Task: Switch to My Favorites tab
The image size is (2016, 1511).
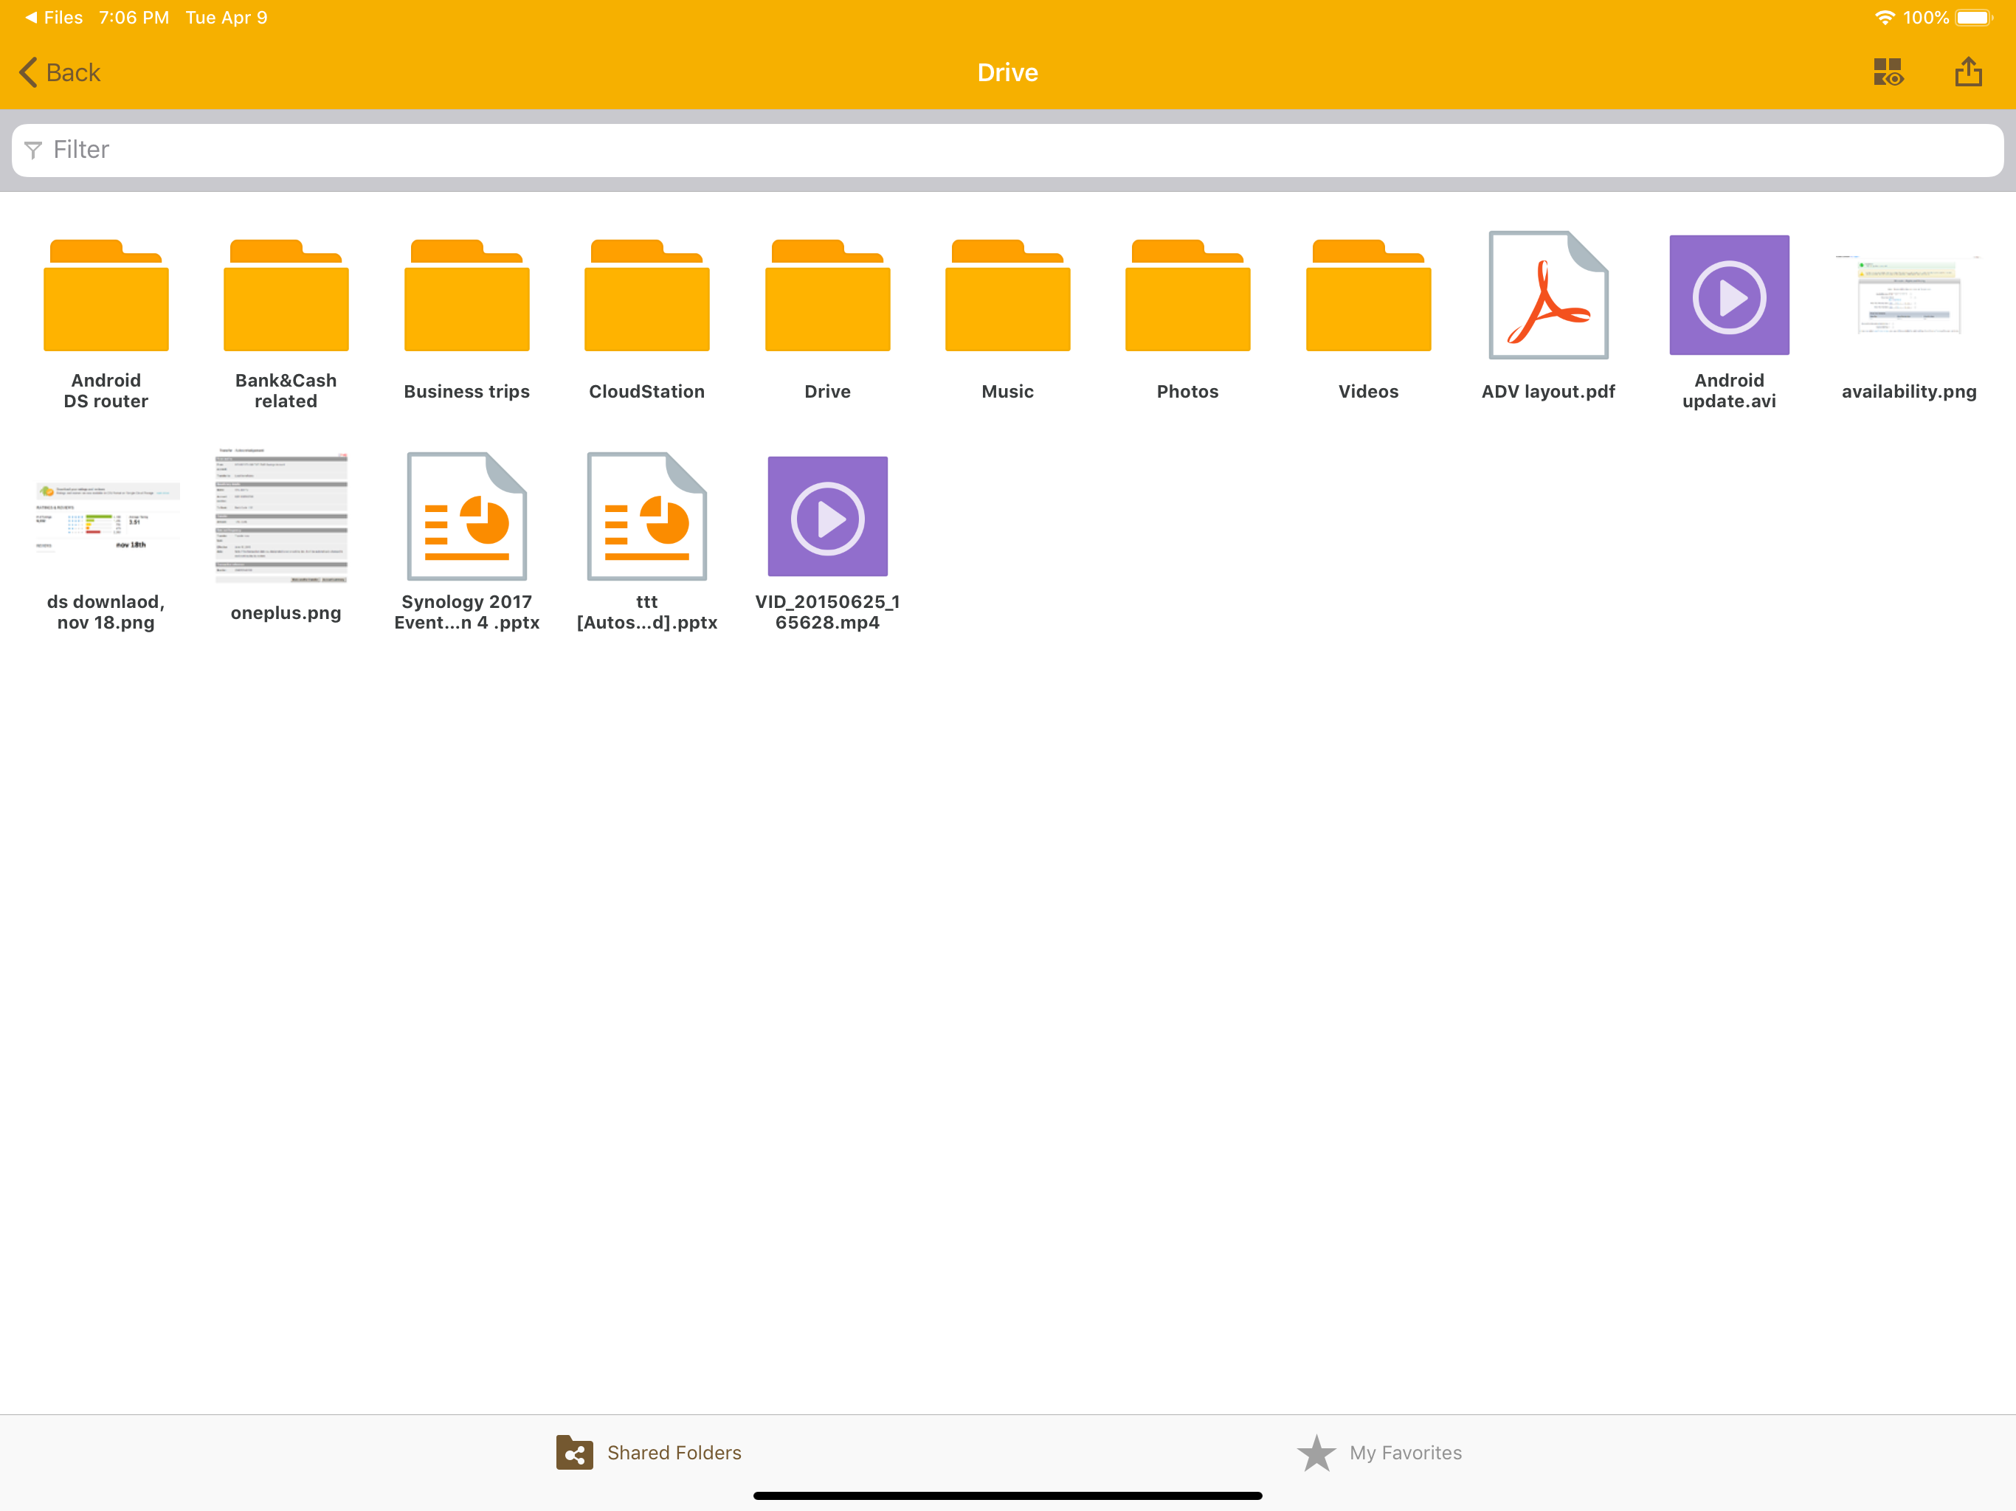Action: pyautogui.click(x=1379, y=1452)
